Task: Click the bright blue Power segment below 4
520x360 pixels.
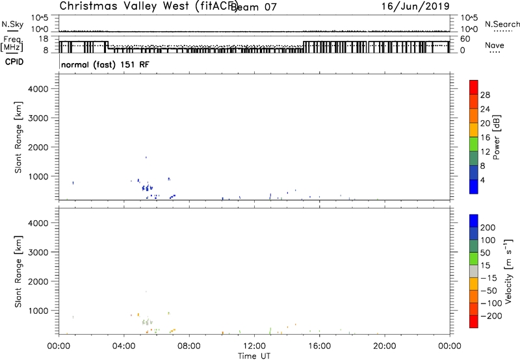Action: tap(474, 186)
